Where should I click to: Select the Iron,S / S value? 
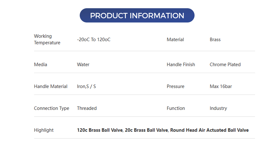click(87, 86)
